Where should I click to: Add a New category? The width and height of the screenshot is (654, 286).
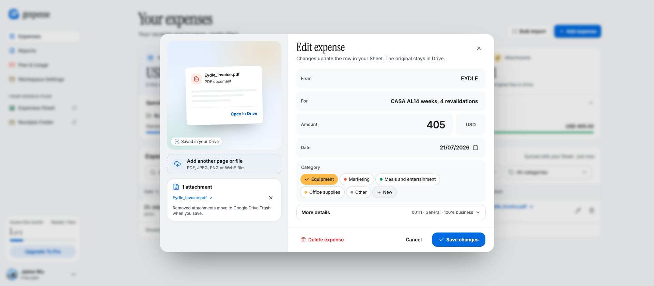(384, 192)
